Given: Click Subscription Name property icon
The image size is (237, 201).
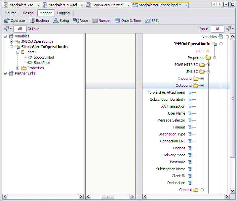Looking at the screenshot, I should click(189, 169).
